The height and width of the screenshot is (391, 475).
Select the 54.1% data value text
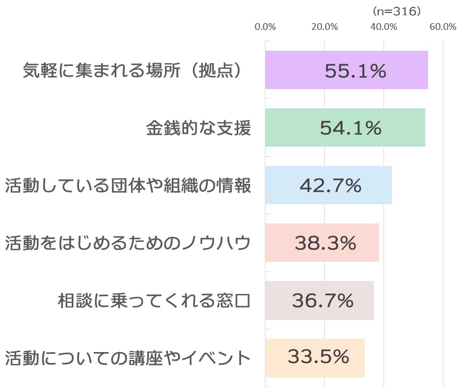pyautogui.click(x=351, y=128)
